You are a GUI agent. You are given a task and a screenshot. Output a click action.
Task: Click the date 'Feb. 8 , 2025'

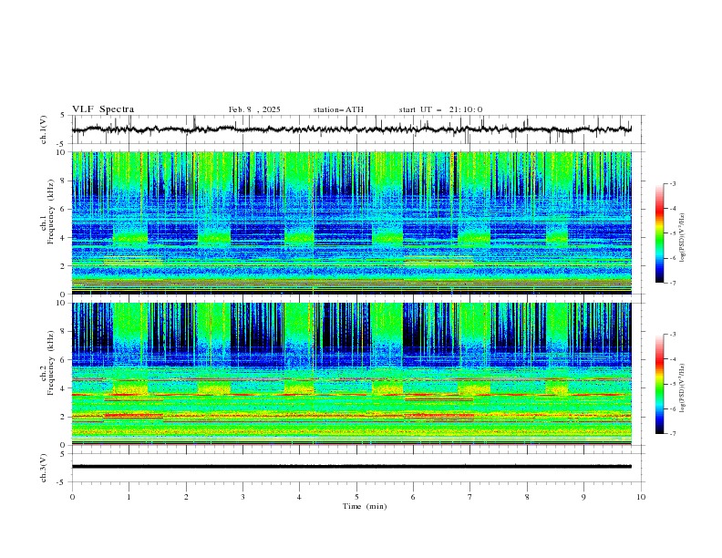tap(254, 109)
